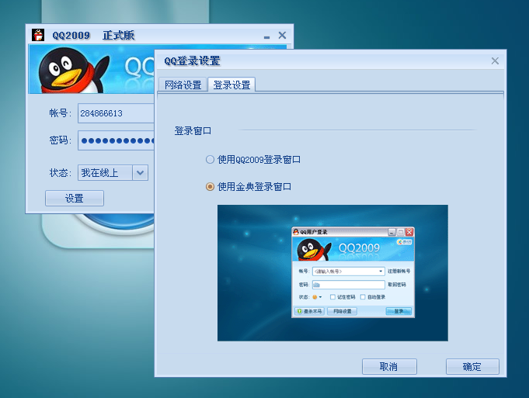
Task: Open the 设置 button in the QQ2009 window
Action: (75, 198)
